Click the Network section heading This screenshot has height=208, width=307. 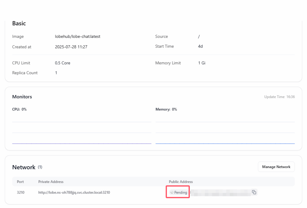[24, 167]
